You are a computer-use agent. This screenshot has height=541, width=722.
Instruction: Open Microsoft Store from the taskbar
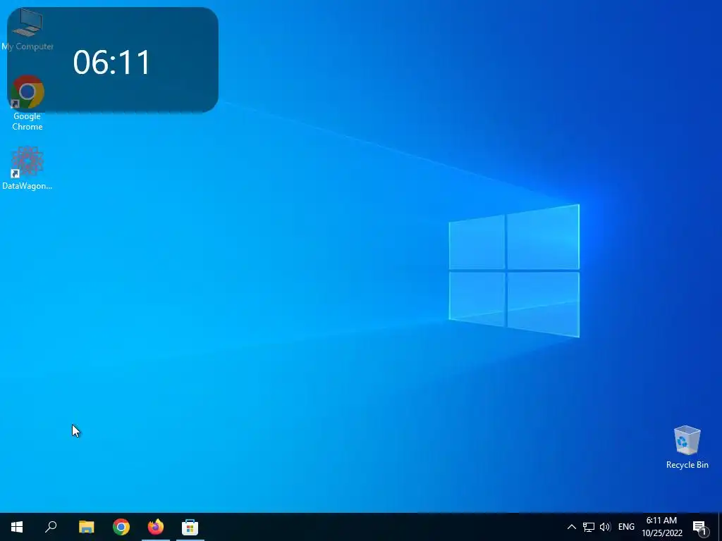click(x=190, y=527)
